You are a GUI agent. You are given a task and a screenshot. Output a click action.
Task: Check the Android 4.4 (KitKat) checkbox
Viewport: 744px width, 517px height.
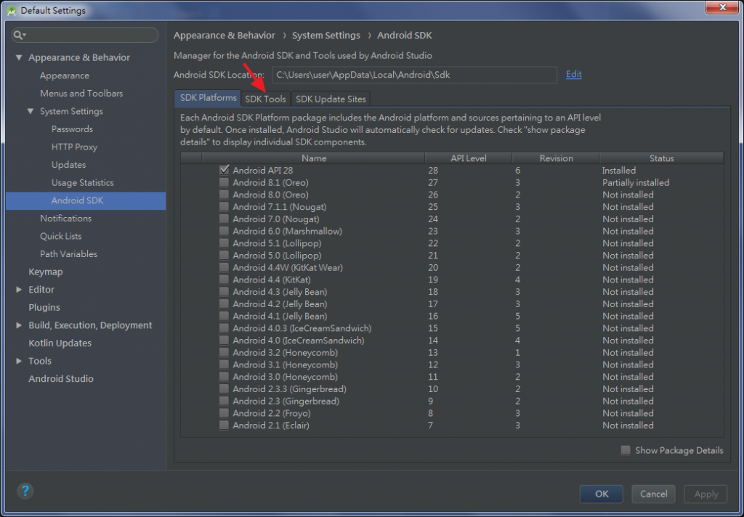pos(224,280)
